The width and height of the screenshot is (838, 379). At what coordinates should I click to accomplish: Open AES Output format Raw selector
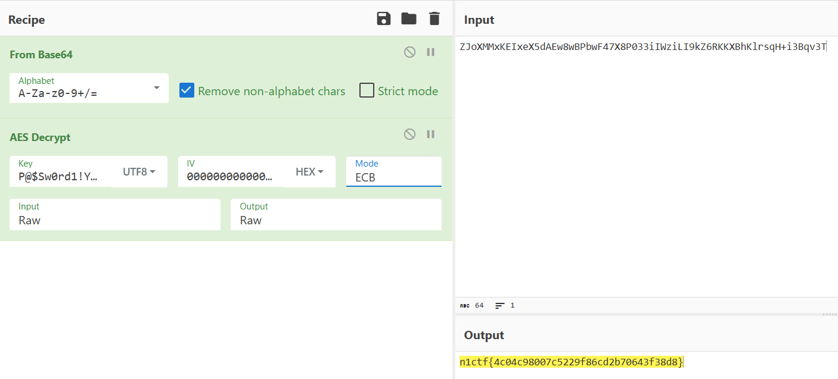coord(336,220)
